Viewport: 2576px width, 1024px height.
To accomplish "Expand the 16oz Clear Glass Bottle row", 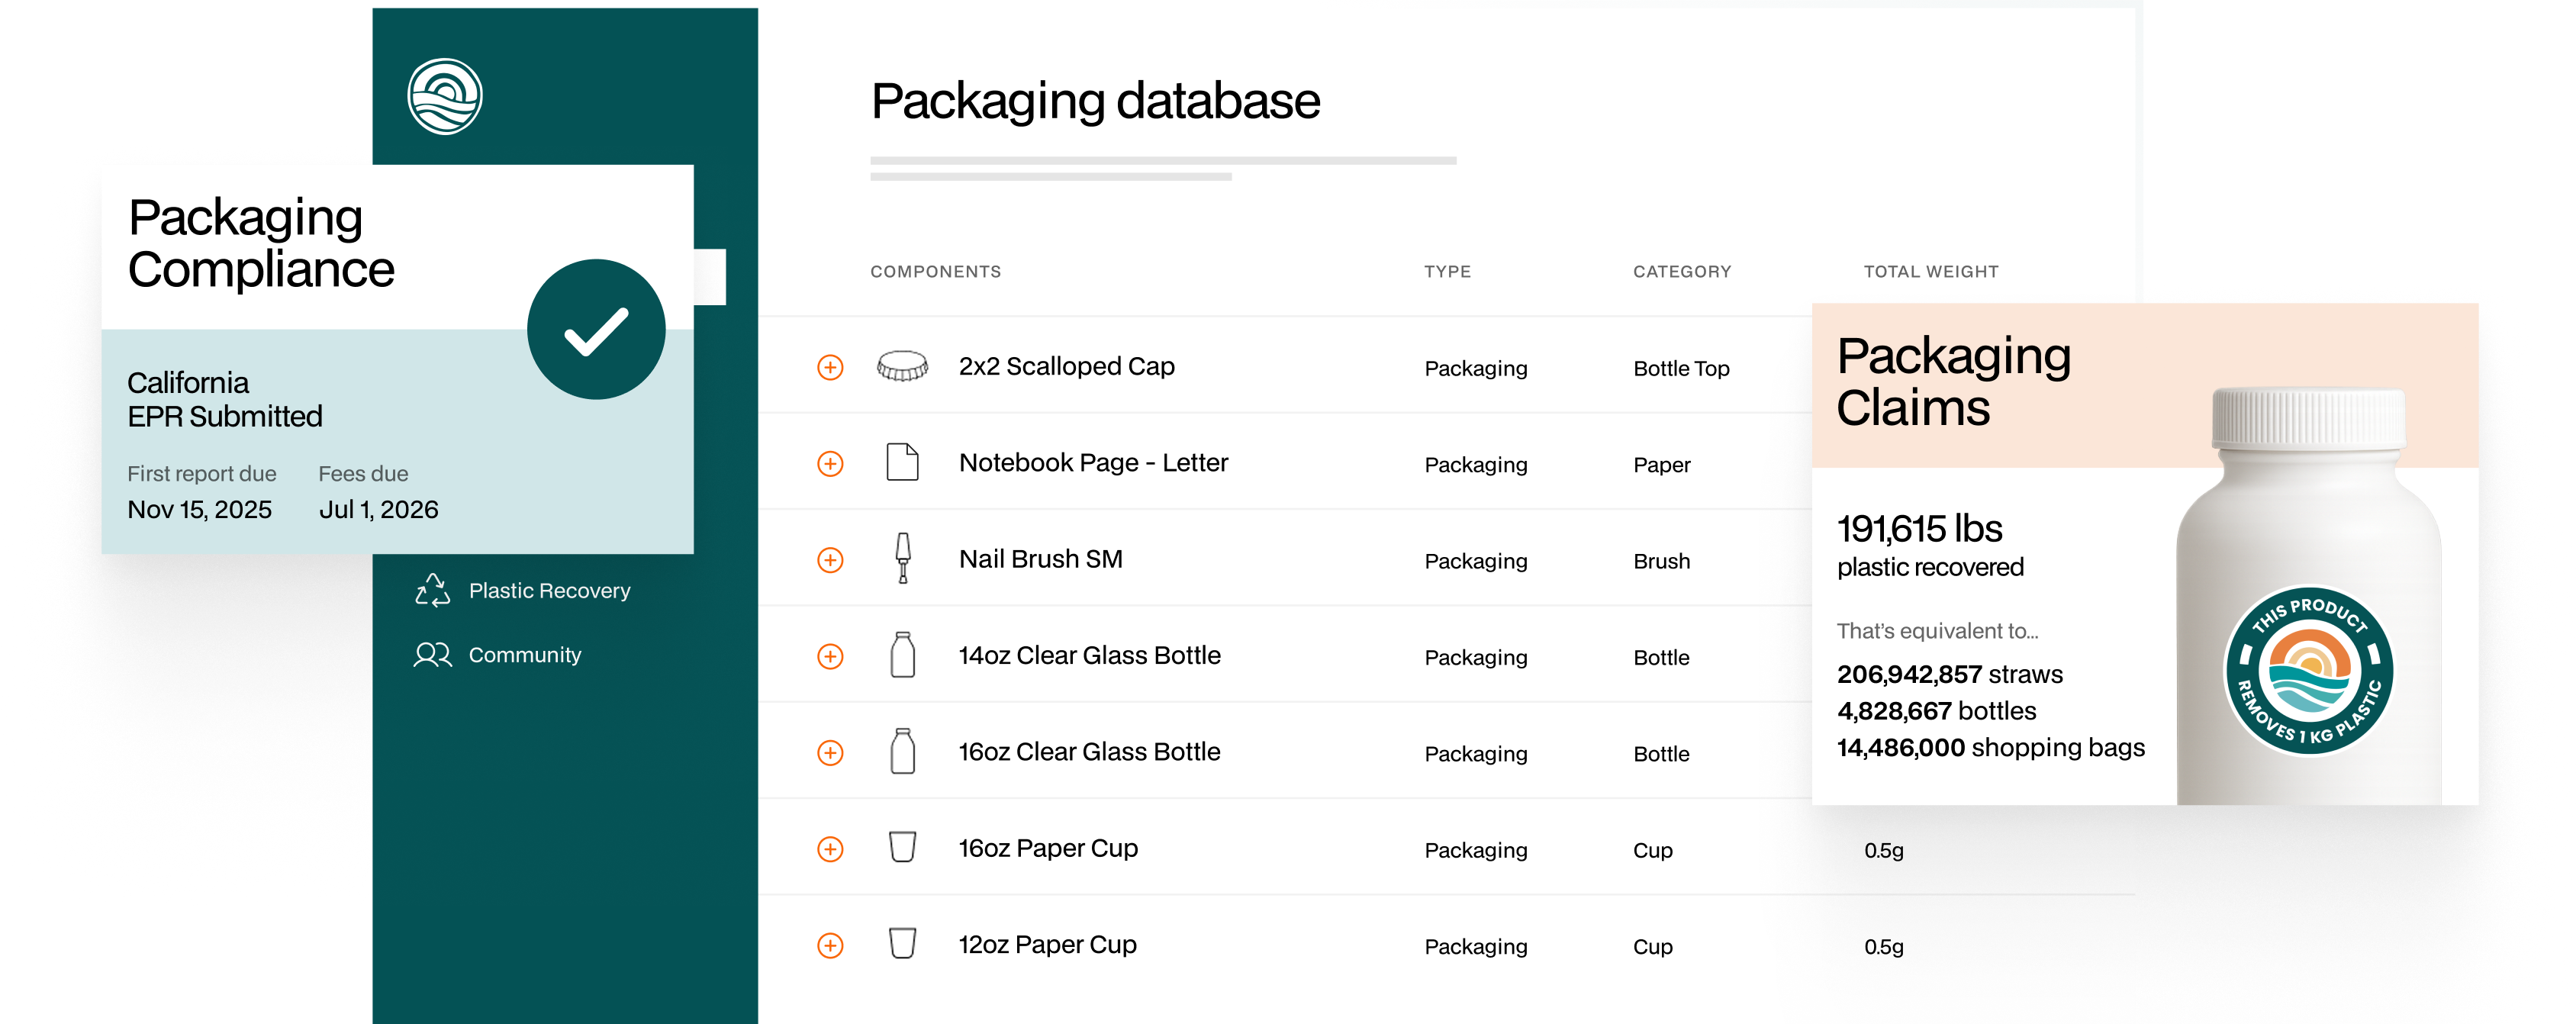I will coord(830,752).
